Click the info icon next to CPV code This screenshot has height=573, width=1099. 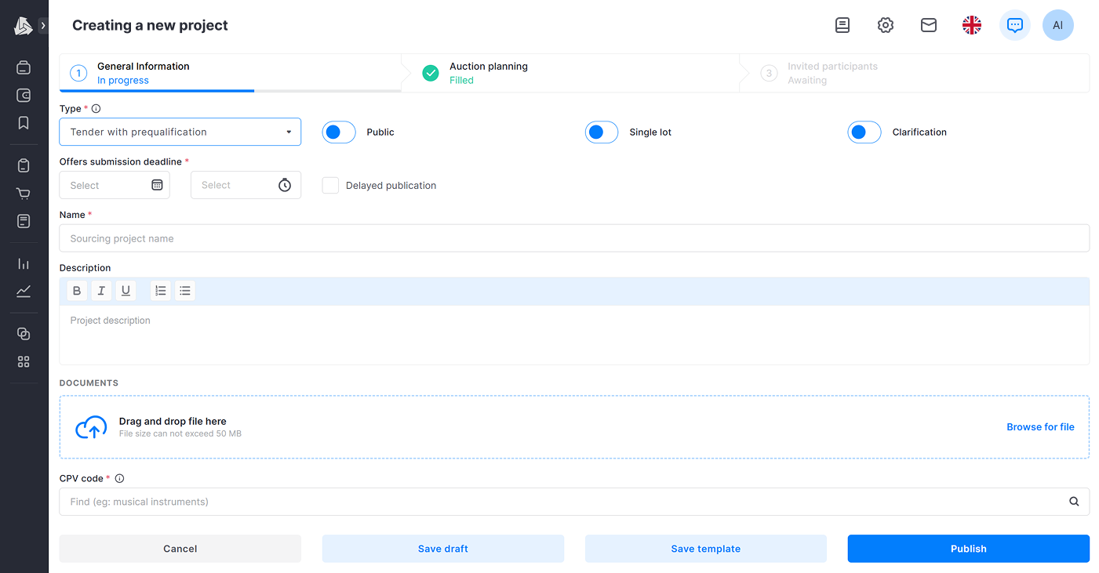pyautogui.click(x=119, y=478)
